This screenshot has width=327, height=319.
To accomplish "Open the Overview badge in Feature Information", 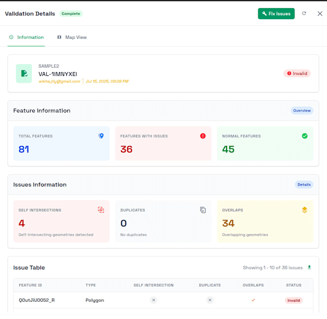I will tap(302, 110).
